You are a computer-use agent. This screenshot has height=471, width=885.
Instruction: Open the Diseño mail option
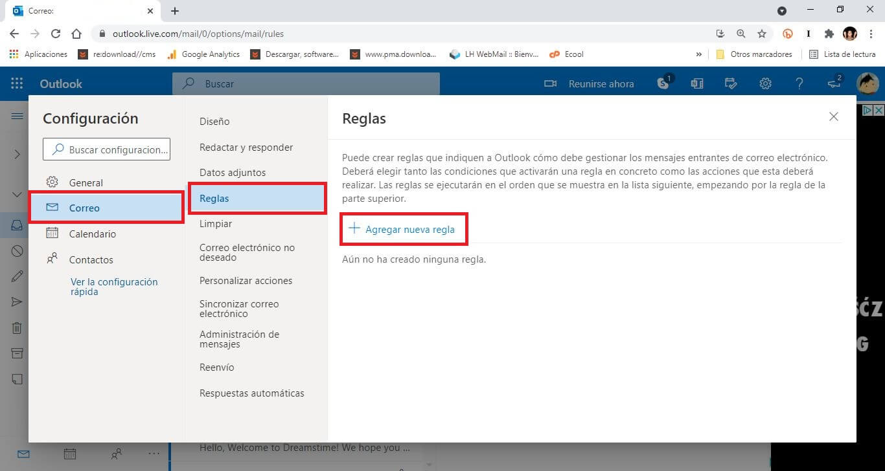click(x=214, y=121)
